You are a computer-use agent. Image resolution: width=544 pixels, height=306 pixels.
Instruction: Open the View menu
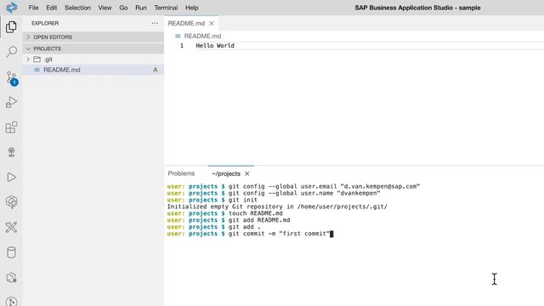pos(105,8)
